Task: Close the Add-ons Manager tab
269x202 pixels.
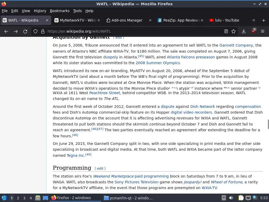Action: click(x=150, y=20)
